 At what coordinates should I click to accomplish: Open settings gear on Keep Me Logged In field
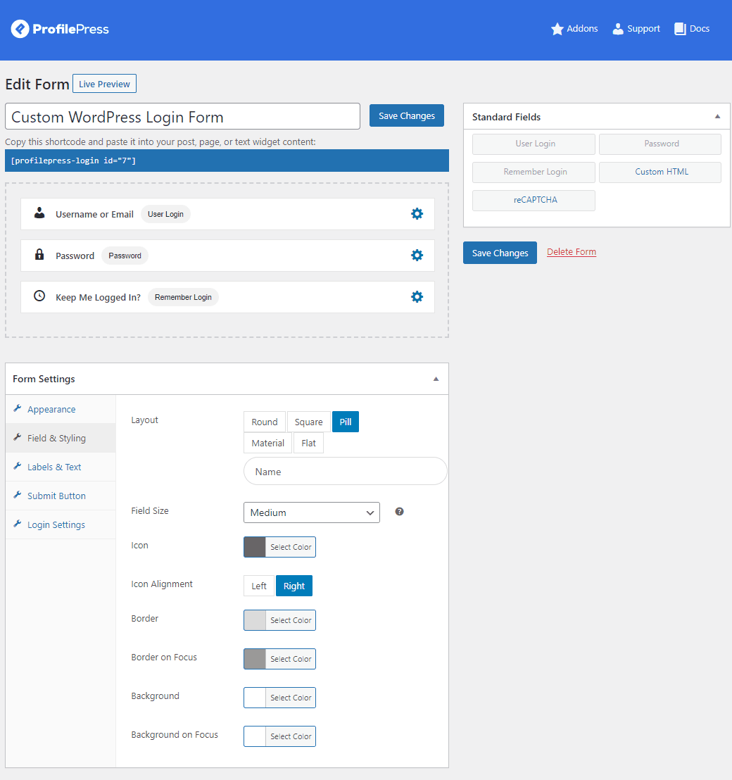(417, 296)
